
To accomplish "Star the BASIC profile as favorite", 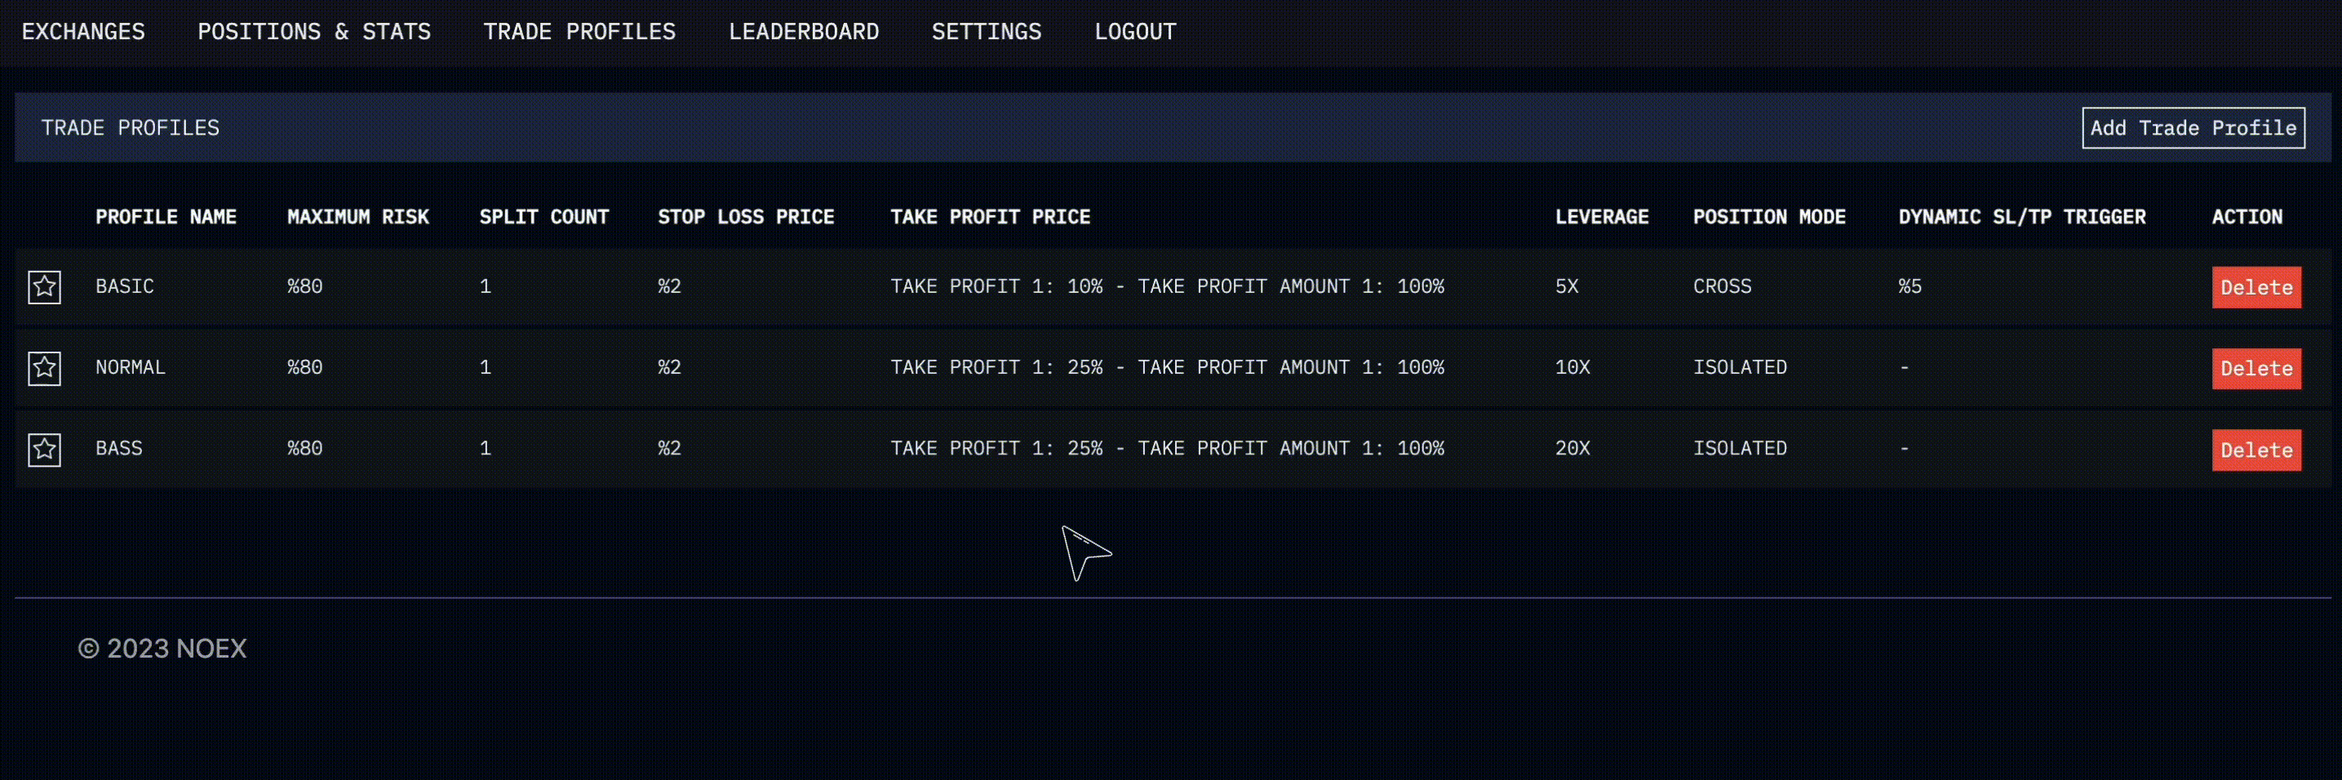I will click(x=45, y=287).
